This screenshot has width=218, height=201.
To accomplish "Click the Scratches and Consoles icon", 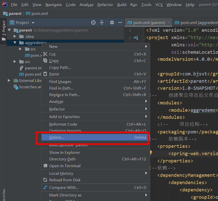I will click(16, 87).
